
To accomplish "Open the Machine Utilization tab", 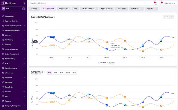I will [89, 9].
